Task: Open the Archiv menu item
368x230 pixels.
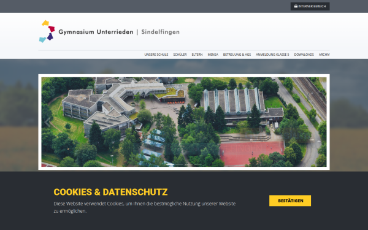Action: coord(324,55)
